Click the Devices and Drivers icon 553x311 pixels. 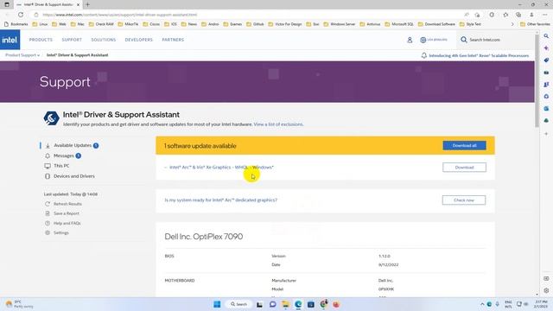48,176
